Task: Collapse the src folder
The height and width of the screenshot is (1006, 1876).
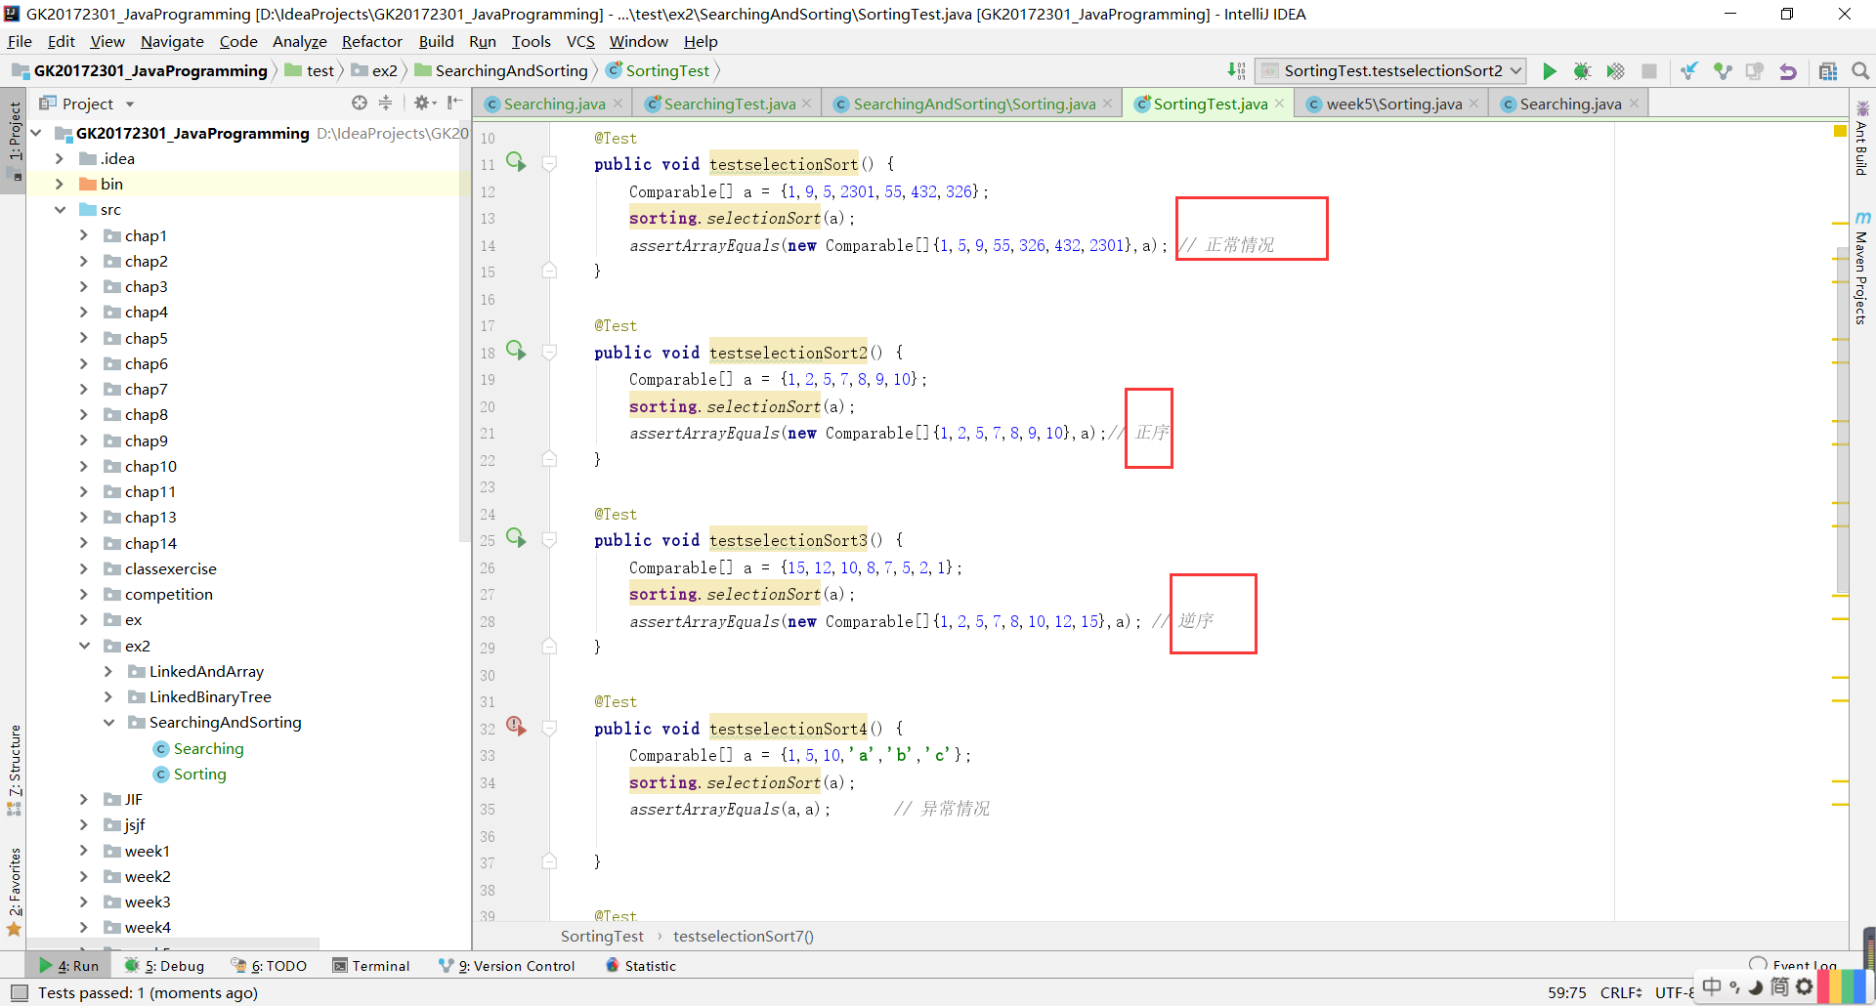Action: (60, 209)
